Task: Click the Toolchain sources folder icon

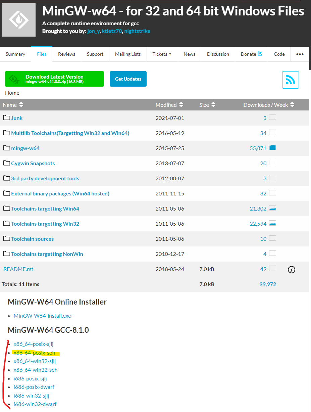Action: pos(7,239)
